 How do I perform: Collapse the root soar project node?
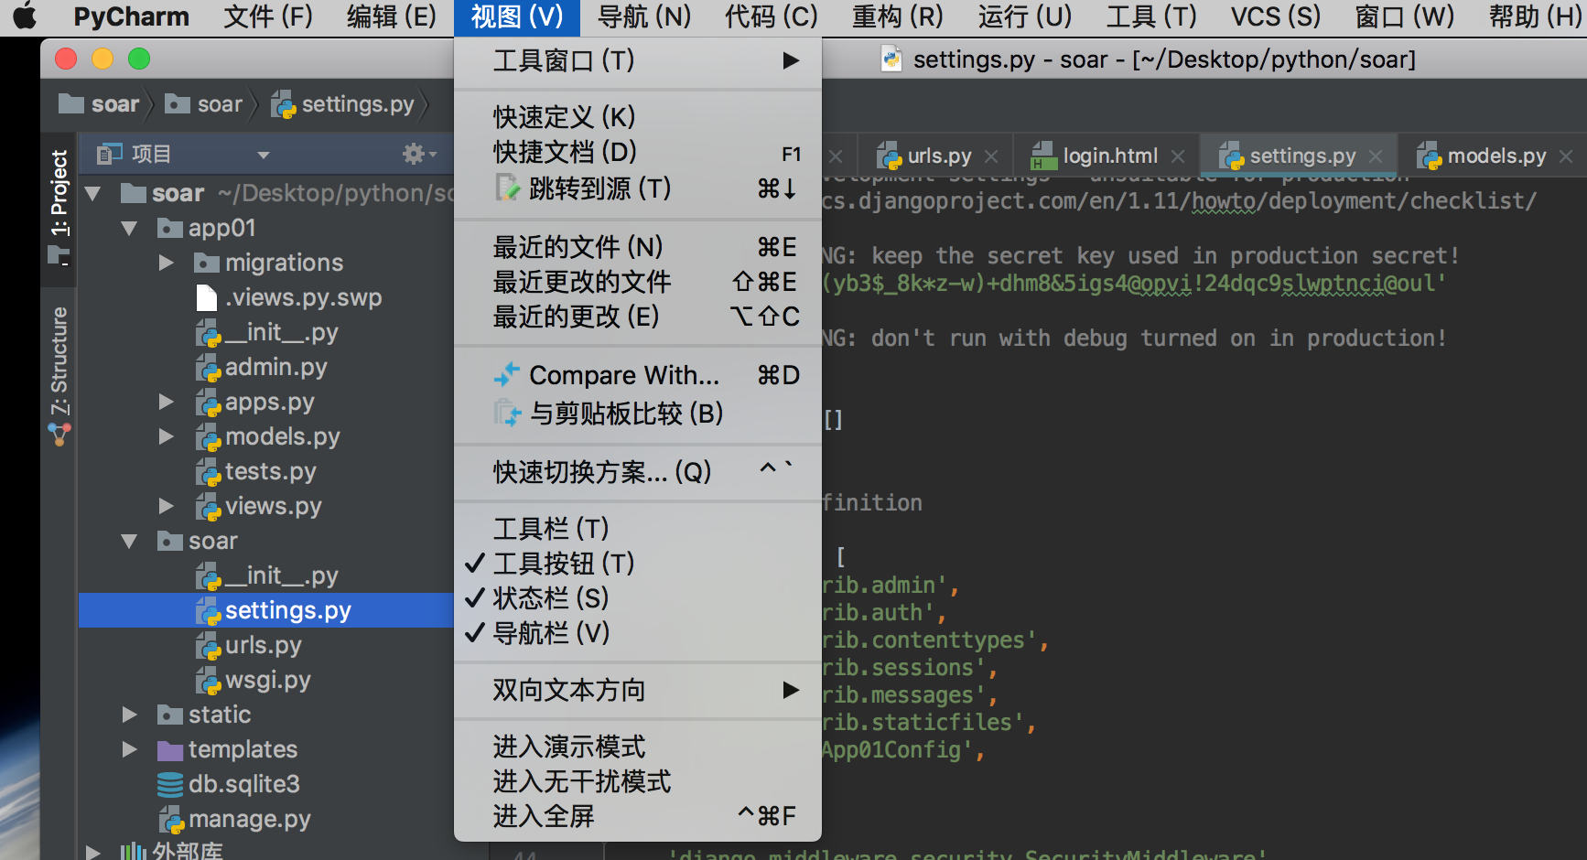click(92, 194)
